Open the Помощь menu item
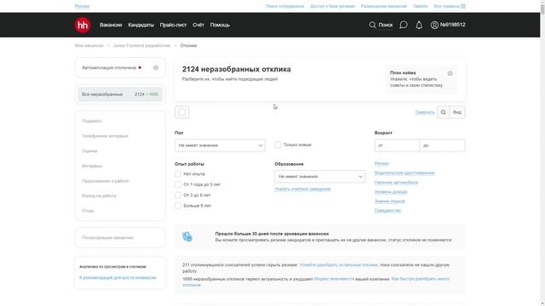This screenshot has height=306, width=545. 220,25
